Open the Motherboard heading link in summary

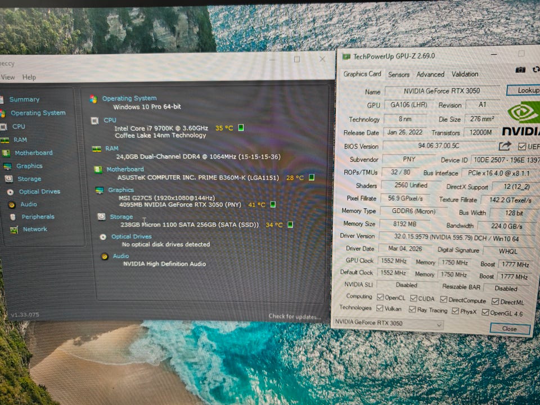click(125, 169)
